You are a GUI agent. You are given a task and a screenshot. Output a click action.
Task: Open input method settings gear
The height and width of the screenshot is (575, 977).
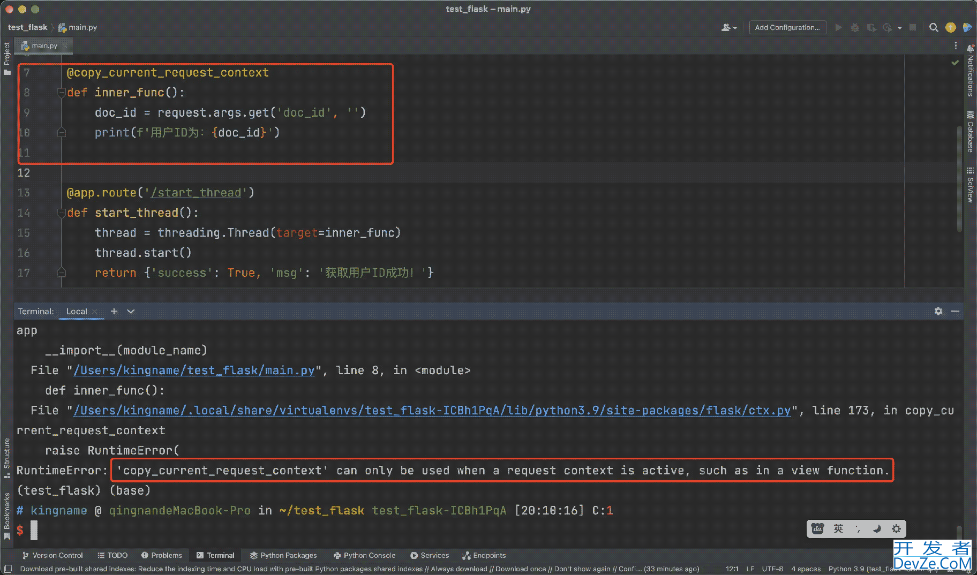(896, 529)
